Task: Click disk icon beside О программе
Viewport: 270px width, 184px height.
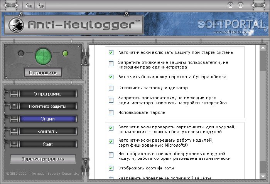Action: [14, 94]
